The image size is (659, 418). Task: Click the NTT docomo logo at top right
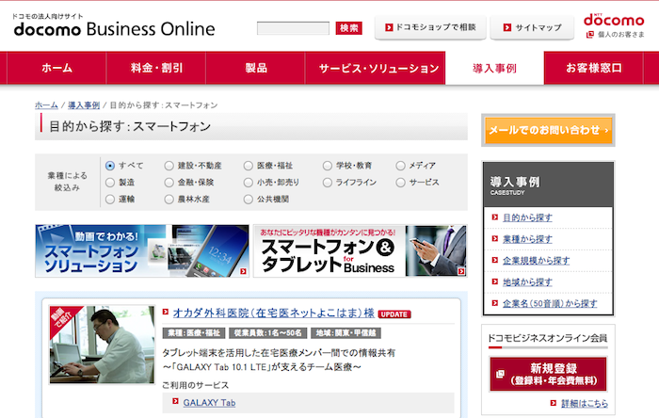pyautogui.click(x=614, y=20)
